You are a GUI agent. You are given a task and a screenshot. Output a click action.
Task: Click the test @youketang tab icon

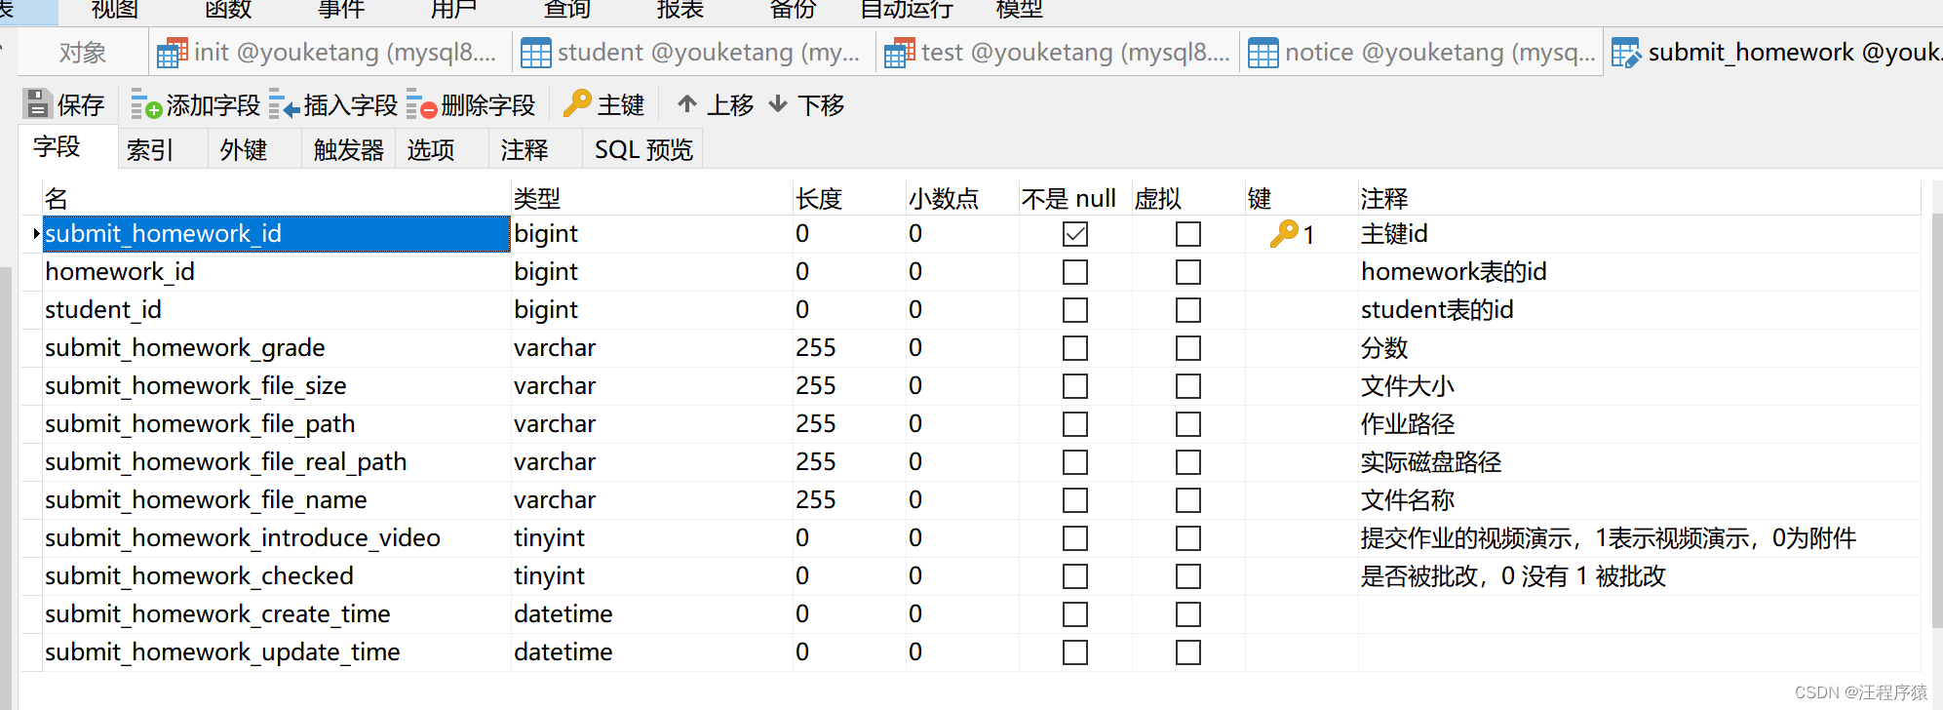(x=900, y=53)
